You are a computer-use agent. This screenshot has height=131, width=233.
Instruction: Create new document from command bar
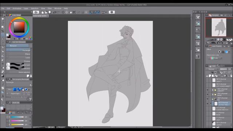click(x=43, y=12)
